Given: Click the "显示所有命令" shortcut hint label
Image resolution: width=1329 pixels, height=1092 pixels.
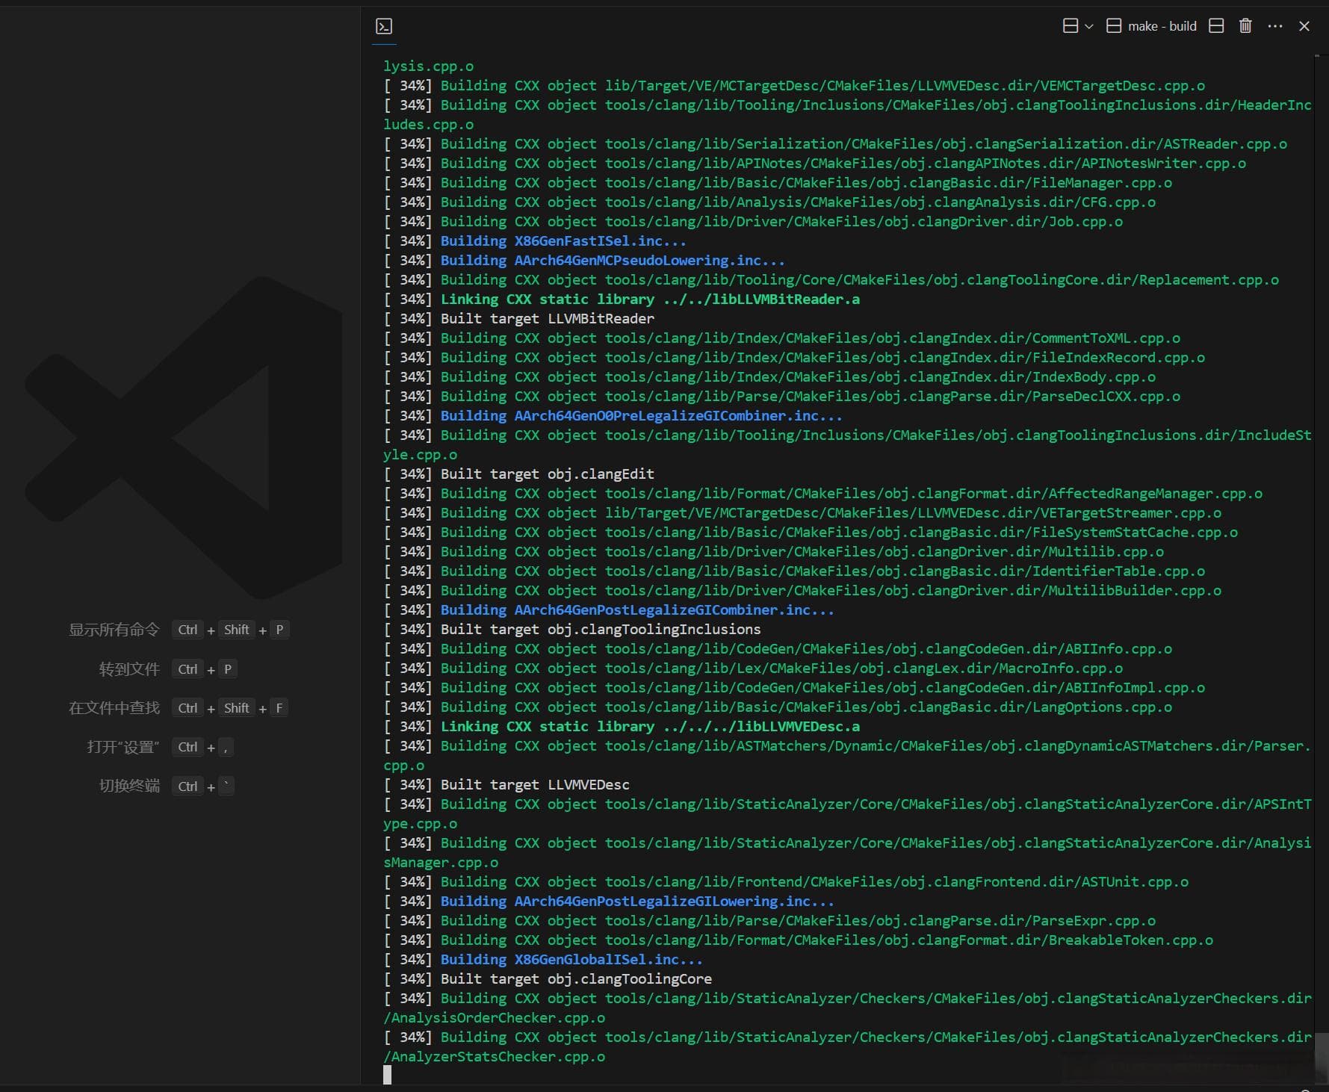Looking at the screenshot, I should 114,630.
